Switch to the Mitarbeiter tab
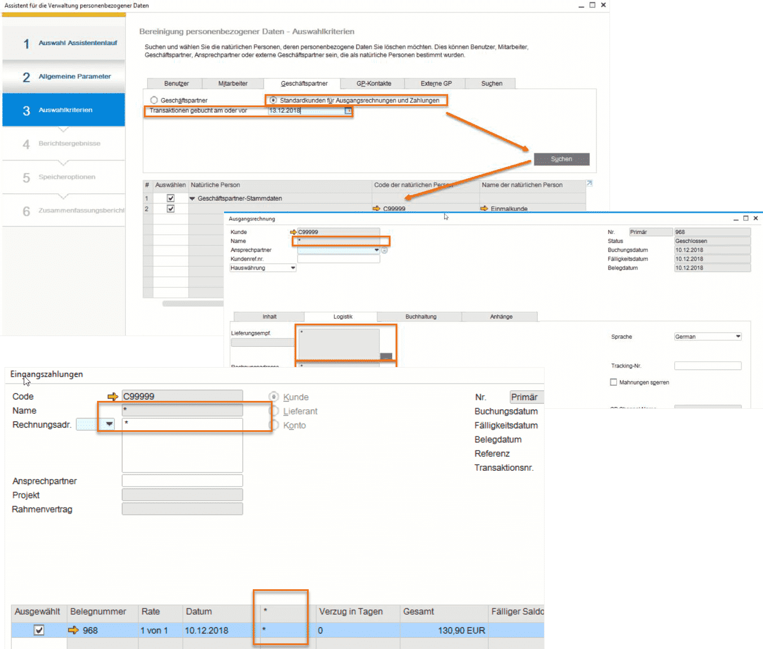Image resolution: width=763 pixels, height=649 pixels. [233, 83]
